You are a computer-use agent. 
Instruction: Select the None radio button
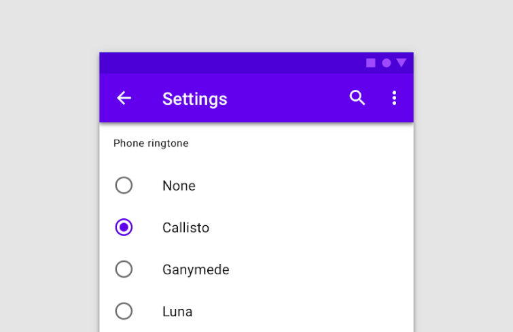(124, 185)
